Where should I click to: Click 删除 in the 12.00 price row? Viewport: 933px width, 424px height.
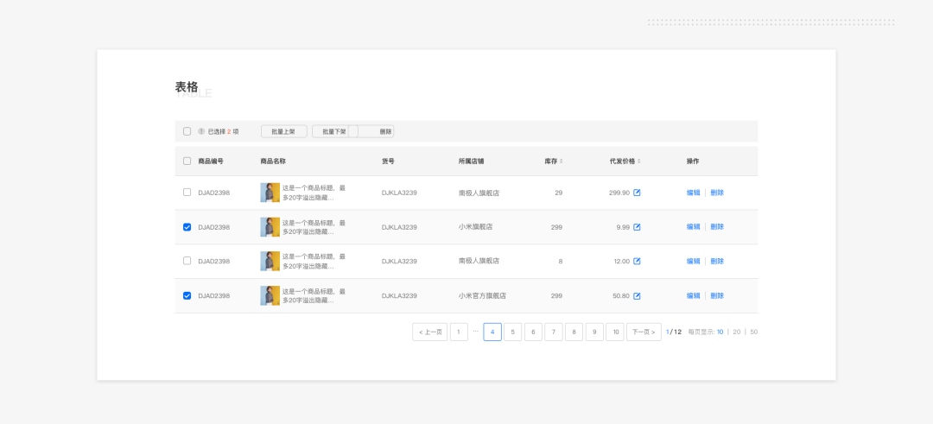[717, 261]
